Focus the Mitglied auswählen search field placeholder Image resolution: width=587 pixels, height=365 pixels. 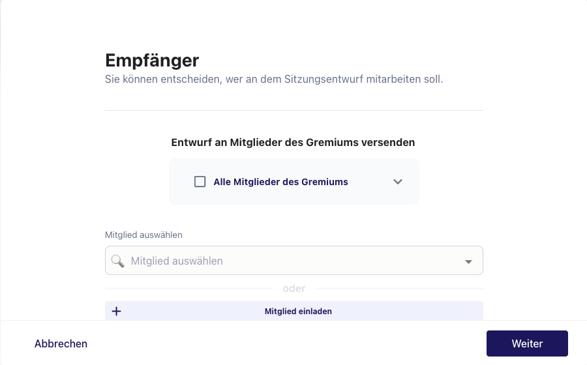click(177, 261)
